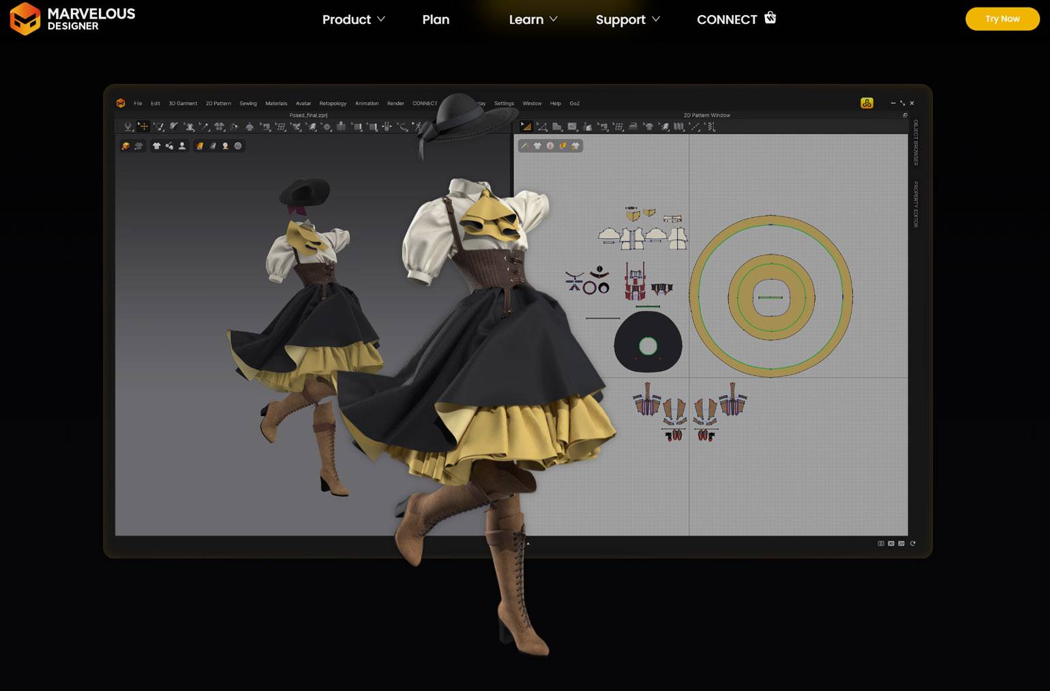The image size is (1050, 691).
Task: Go to the Plan page link
Action: click(x=436, y=20)
